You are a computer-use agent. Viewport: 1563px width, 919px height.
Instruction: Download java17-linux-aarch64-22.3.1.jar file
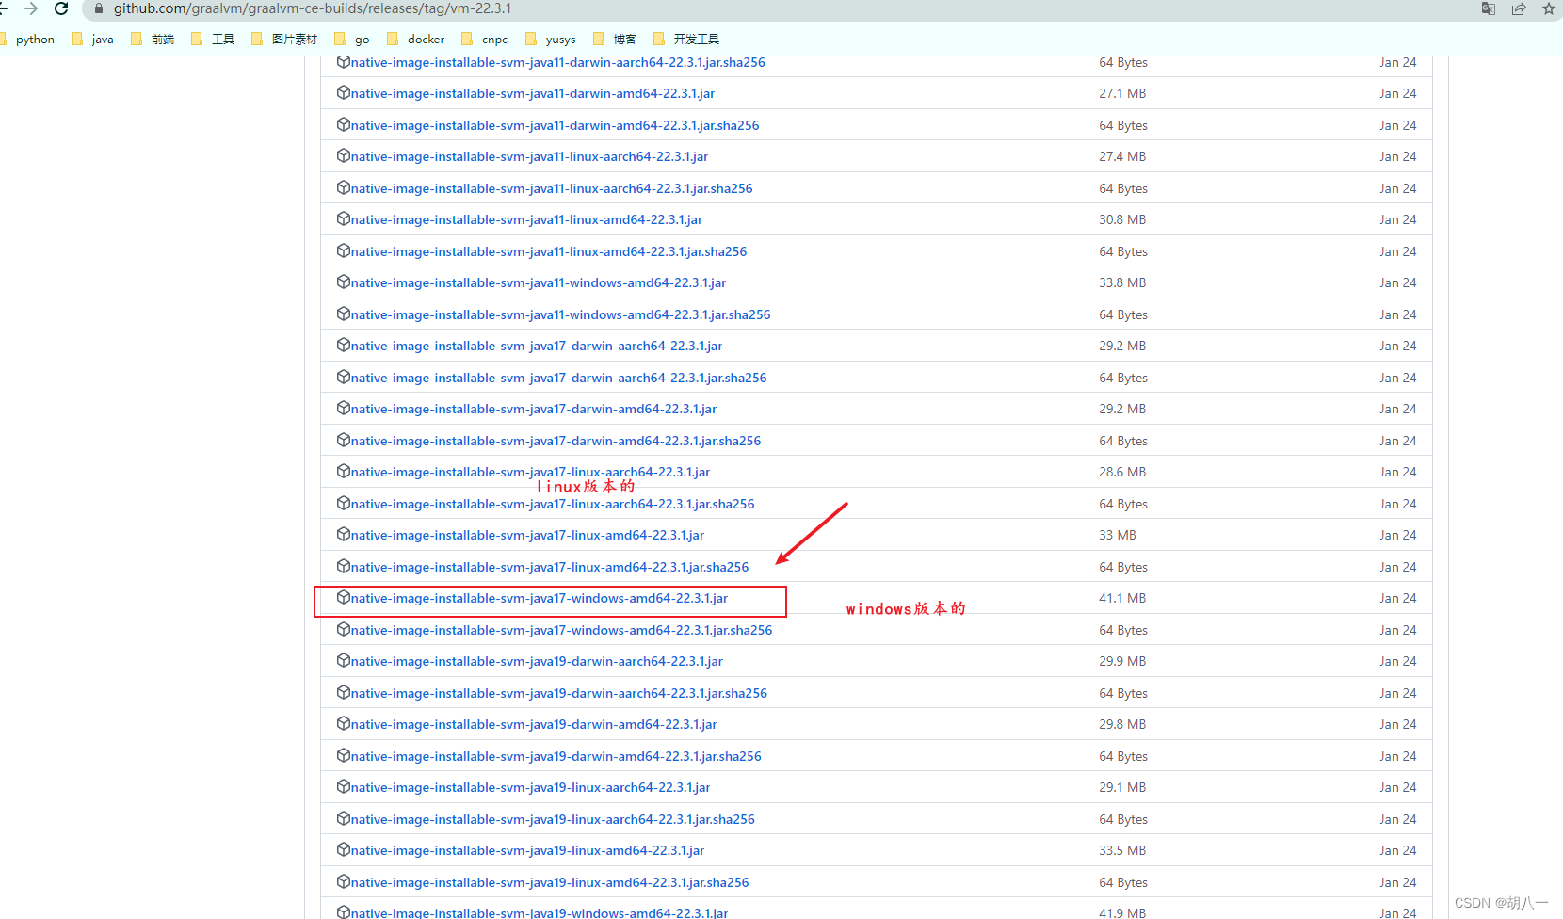530,472
